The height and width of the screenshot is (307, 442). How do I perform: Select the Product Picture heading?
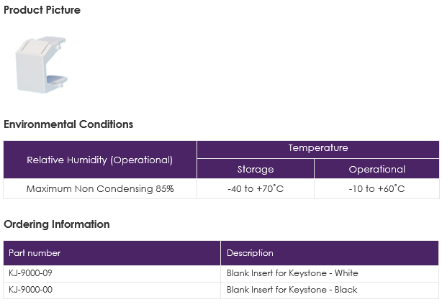42,10
